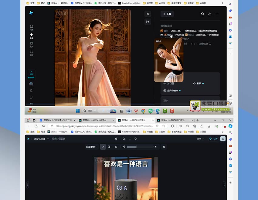
Task: Collapse the detail panel with arrow icon
Action: click(x=148, y=22)
